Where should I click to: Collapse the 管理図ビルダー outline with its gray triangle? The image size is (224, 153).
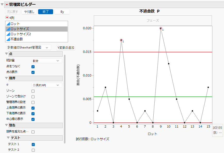[2, 4]
